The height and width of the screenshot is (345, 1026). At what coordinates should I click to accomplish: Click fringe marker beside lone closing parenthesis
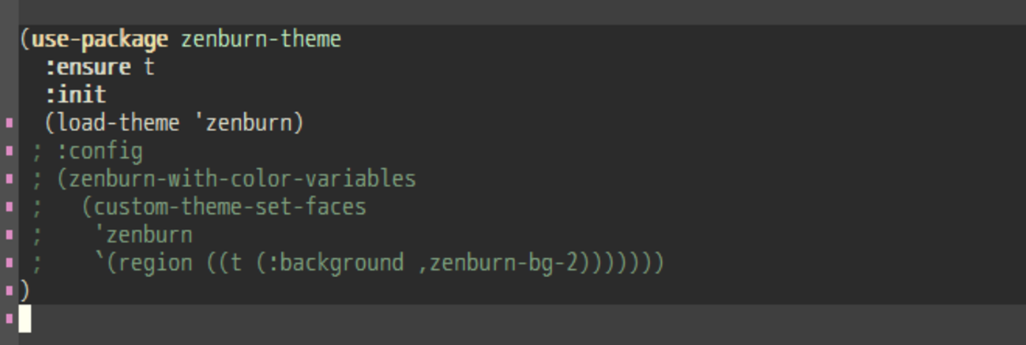(x=9, y=291)
